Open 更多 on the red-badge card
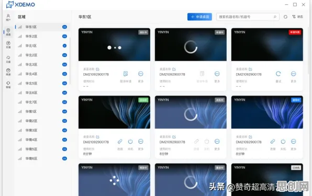 tap(294, 74)
